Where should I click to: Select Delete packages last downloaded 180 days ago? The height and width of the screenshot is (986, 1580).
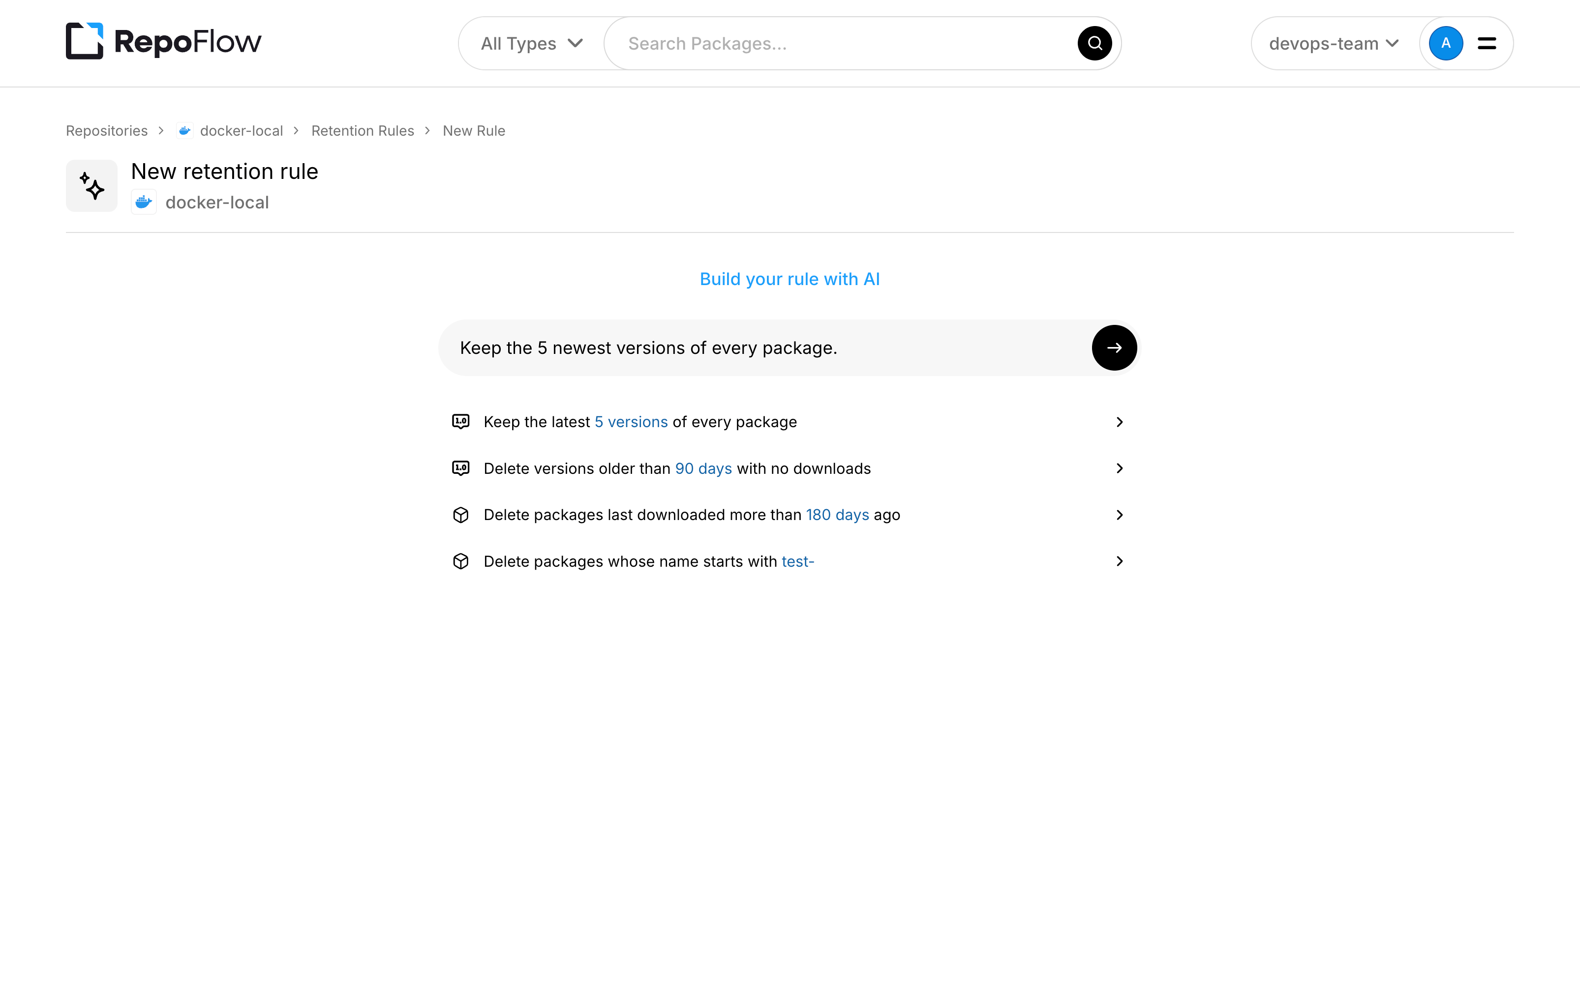789,515
